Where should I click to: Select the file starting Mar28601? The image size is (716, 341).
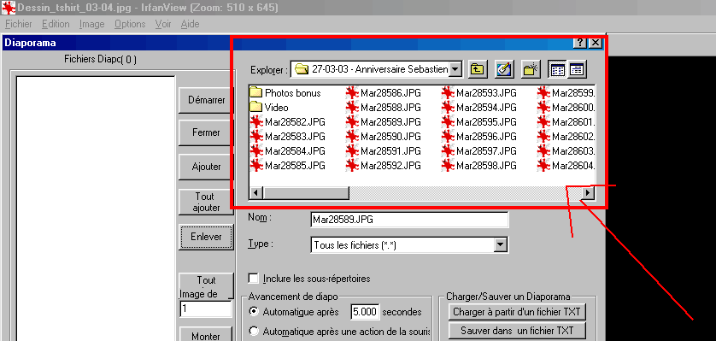[x=566, y=122]
